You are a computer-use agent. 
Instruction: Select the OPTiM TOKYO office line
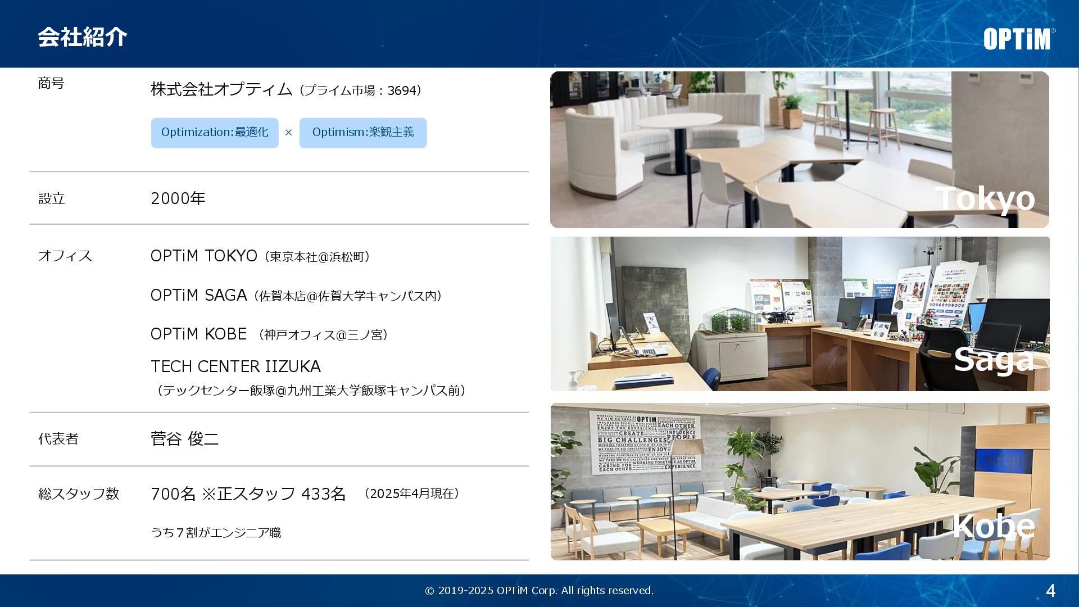coord(262,256)
